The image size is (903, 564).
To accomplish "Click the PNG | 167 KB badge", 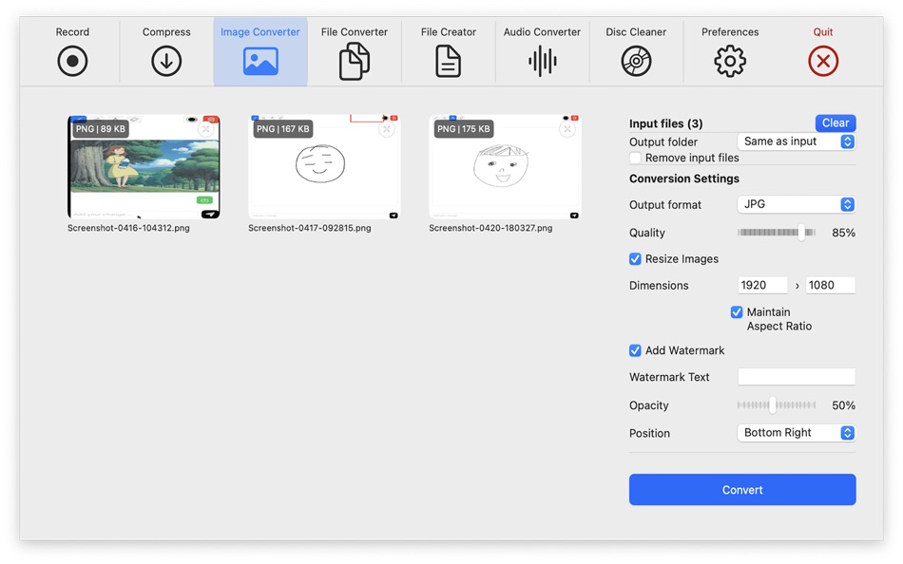I will pos(282,129).
